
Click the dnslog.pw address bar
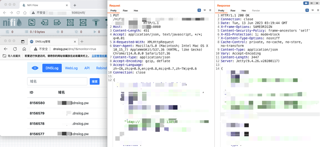[x=69, y=49]
